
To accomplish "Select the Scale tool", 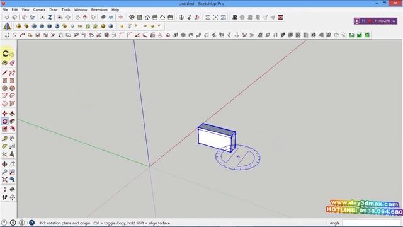I will [x=4, y=129].
